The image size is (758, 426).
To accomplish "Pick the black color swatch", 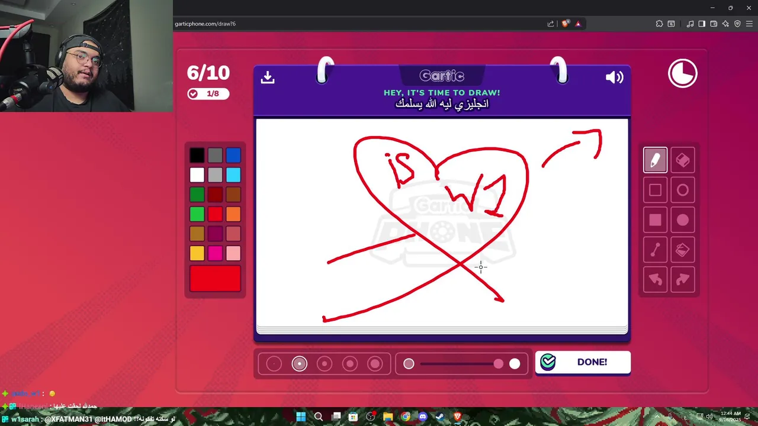I will 197,156.
